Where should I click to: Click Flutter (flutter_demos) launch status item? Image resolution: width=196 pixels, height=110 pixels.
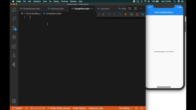[59, 108]
